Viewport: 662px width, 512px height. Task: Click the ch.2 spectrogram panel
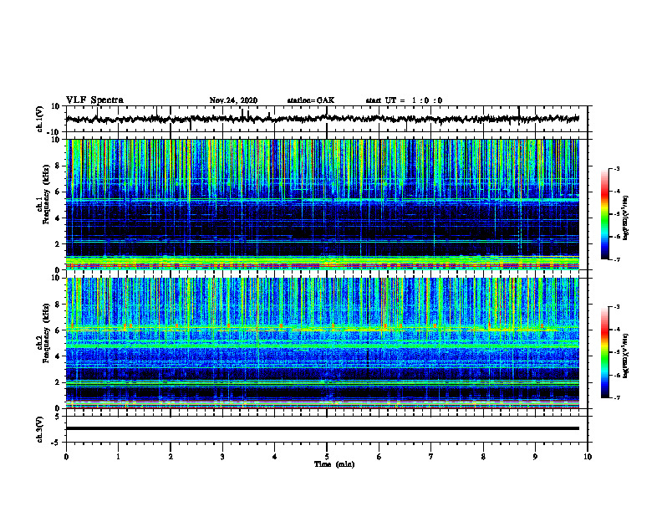coord(322,343)
